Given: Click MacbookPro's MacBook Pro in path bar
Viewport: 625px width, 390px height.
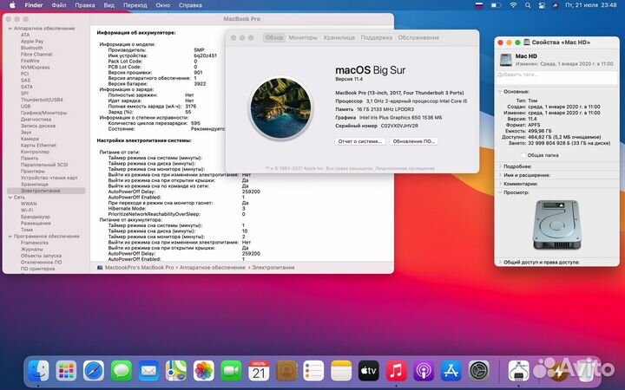Looking at the screenshot, I should [x=139, y=268].
